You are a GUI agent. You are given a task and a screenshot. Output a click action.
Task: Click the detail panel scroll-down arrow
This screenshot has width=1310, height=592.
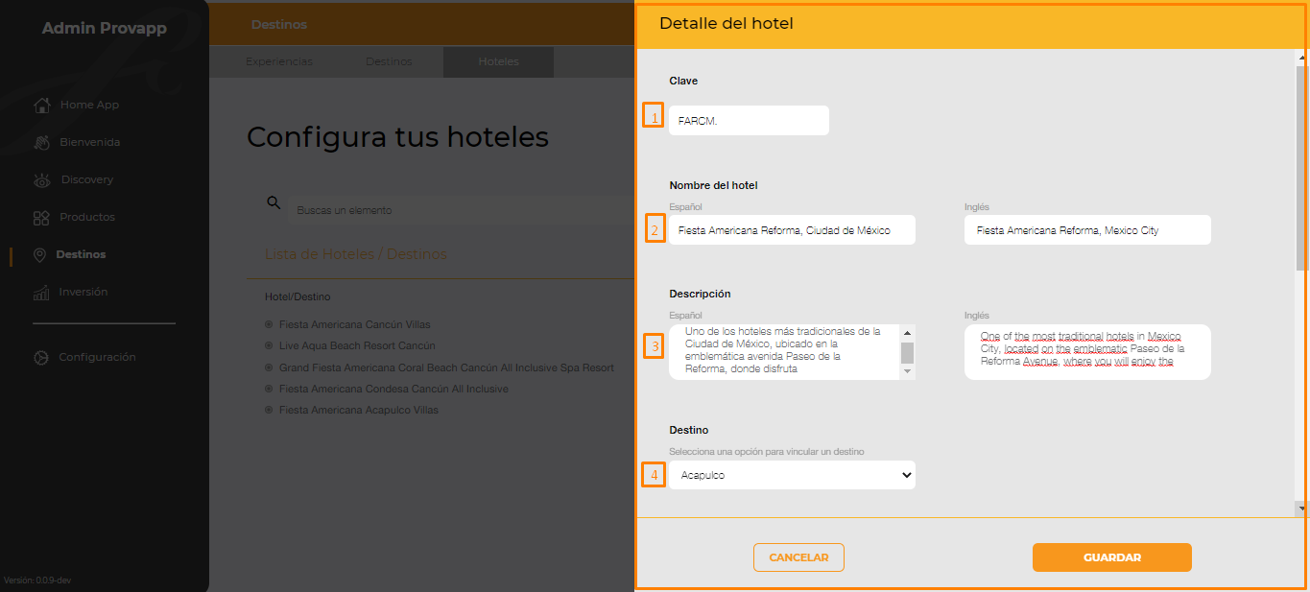tap(1301, 508)
